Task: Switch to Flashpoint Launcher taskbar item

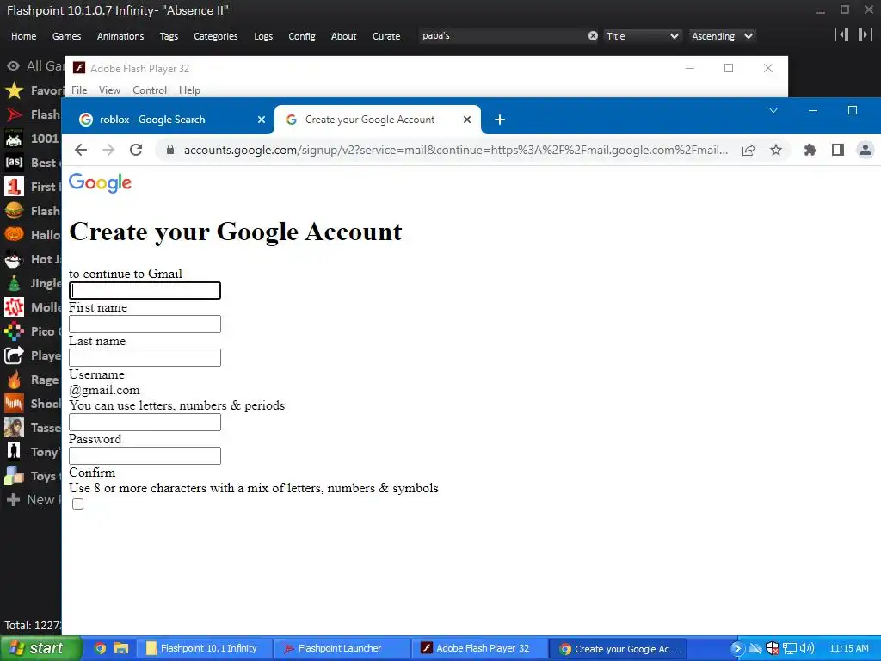Action: pyautogui.click(x=342, y=648)
